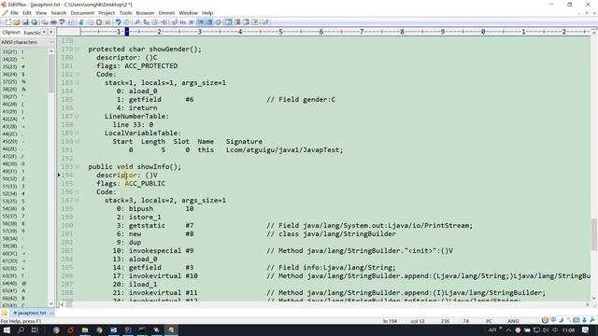Click the Spell check toolbar icon

coord(63,22)
